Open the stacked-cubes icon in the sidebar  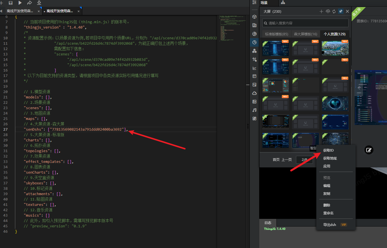(x=254, y=51)
